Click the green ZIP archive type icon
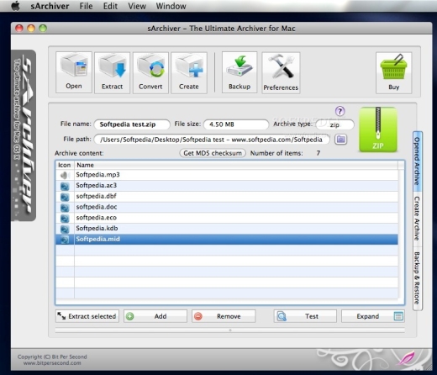 pos(378,129)
